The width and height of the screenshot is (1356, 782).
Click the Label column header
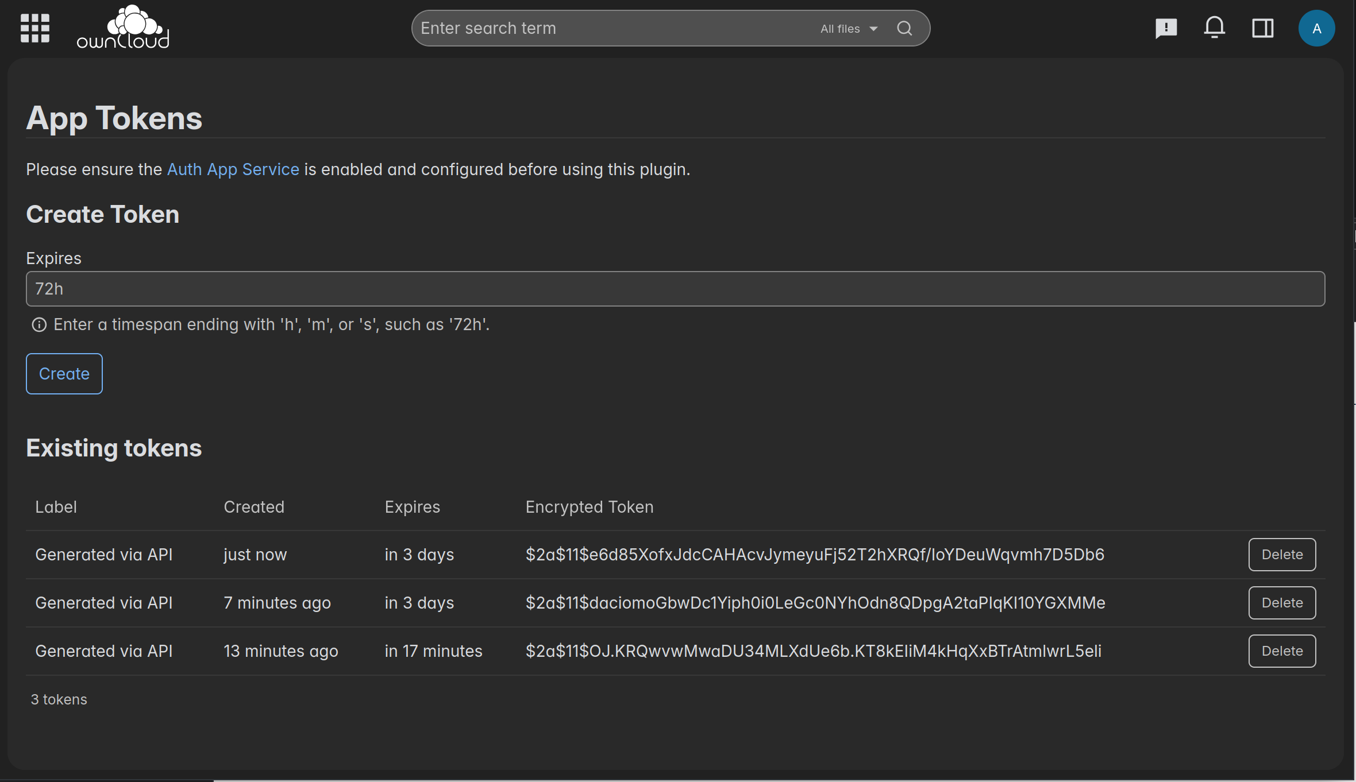coord(56,507)
